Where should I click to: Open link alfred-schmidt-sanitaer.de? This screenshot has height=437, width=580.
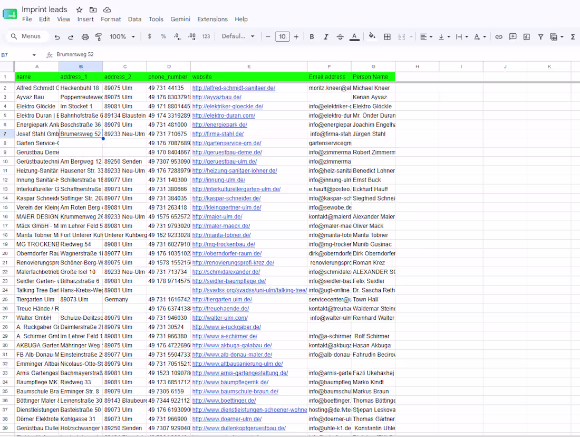234,88
